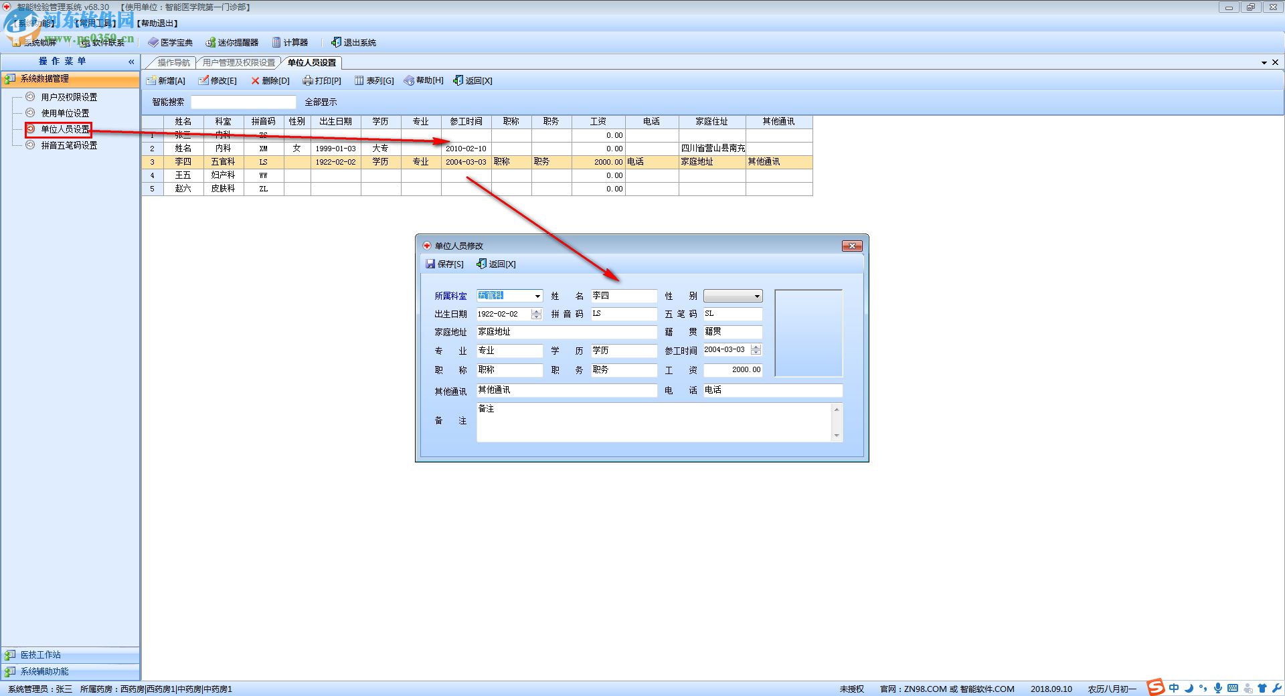Expand the 医技工作站 section
The height and width of the screenshot is (696, 1285).
point(70,655)
